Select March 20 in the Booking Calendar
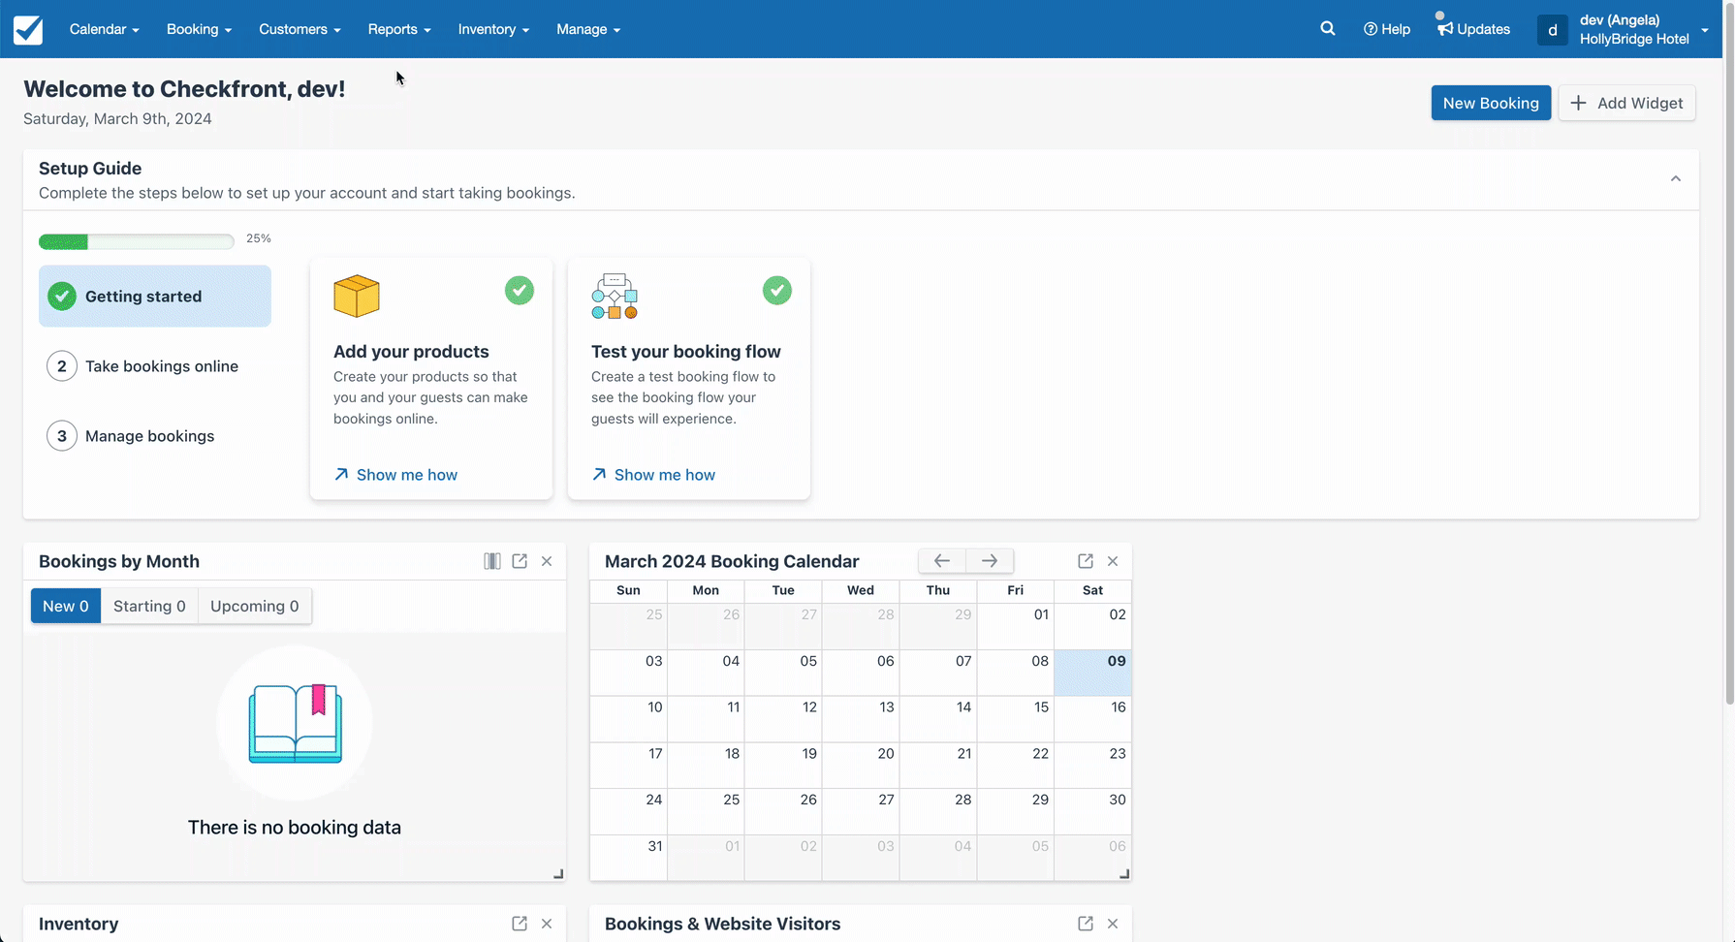Viewport: 1735px width, 942px height. (x=861, y=766)
